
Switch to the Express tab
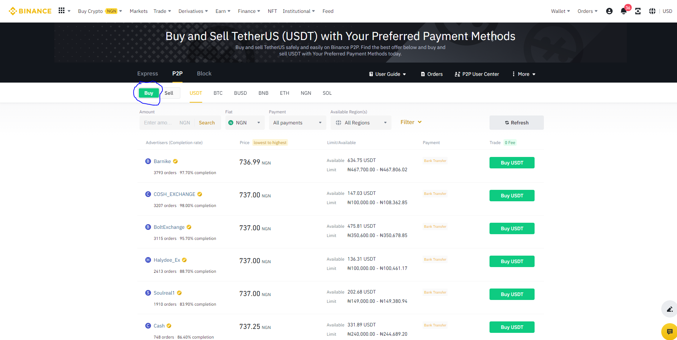(x=147, y=73)
